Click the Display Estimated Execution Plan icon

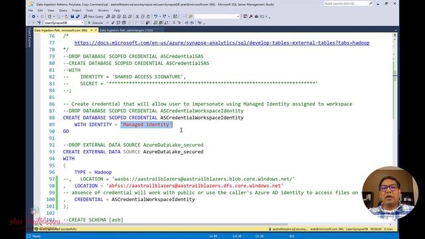pos(118,23)
